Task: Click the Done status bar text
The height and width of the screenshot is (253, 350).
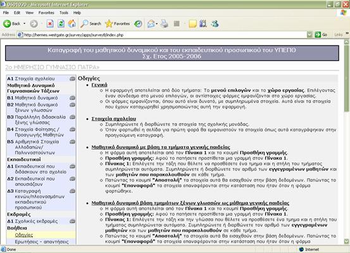Action: [x=11, y=249]
